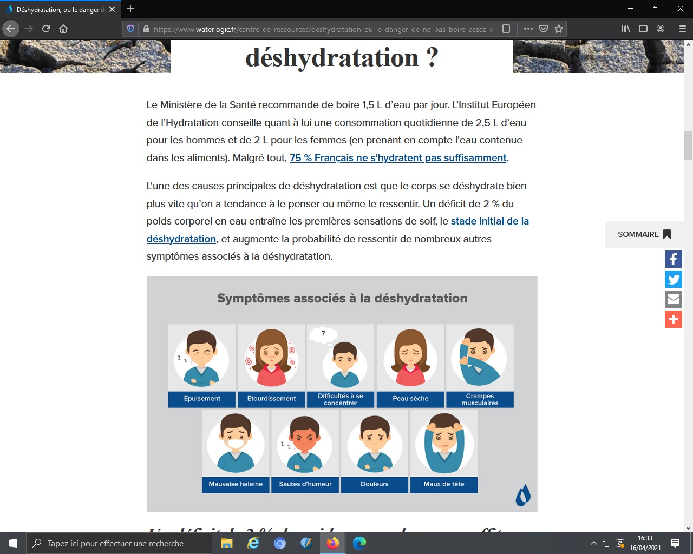
Task: Open the SOMMAIRE table of contents
Action: pyautogui.click(x=644, y=234)
